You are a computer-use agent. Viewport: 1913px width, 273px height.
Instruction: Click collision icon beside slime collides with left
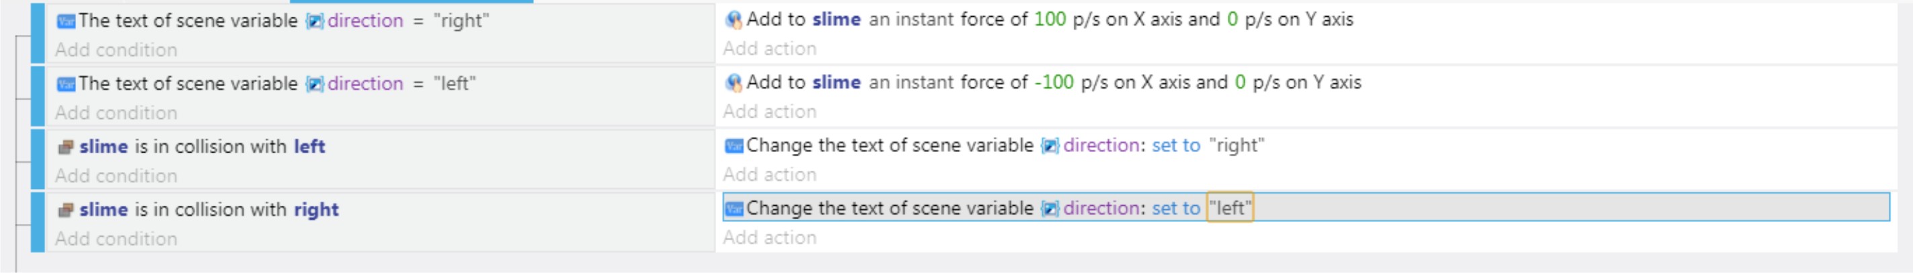point(66,147)
